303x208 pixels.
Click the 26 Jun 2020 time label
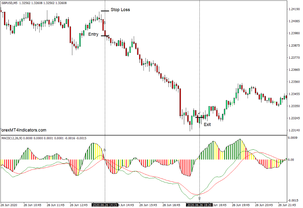[x=9, y=205]
